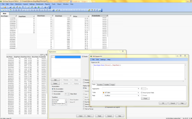
Task: Toggle the Invisible checkbox
Action: coord(84,82)
